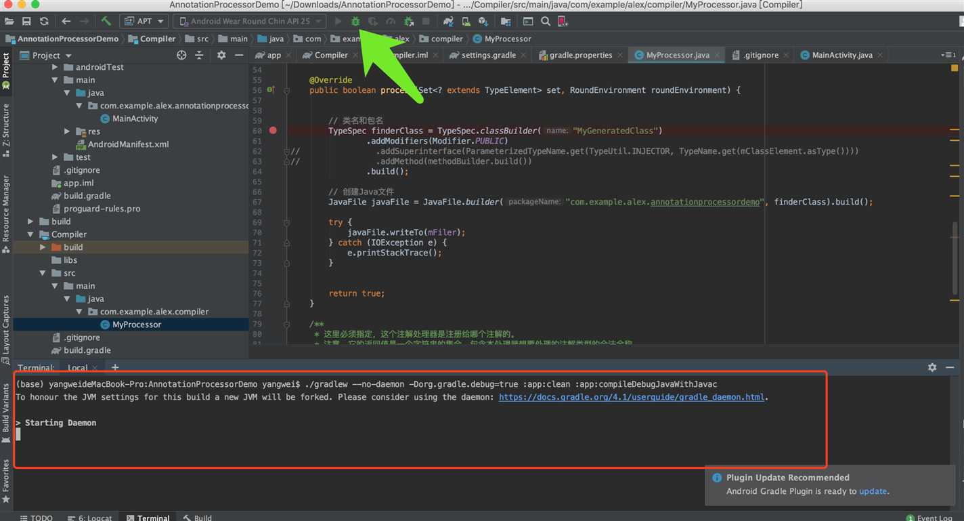Collapse the com.example.alex.compiler package
The image size is (964, 521).
tap(79, 312)
